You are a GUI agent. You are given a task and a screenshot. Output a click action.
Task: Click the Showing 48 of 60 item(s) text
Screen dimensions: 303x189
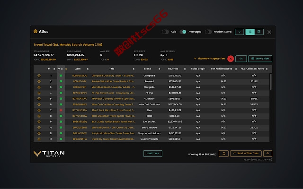coord(202,155)
